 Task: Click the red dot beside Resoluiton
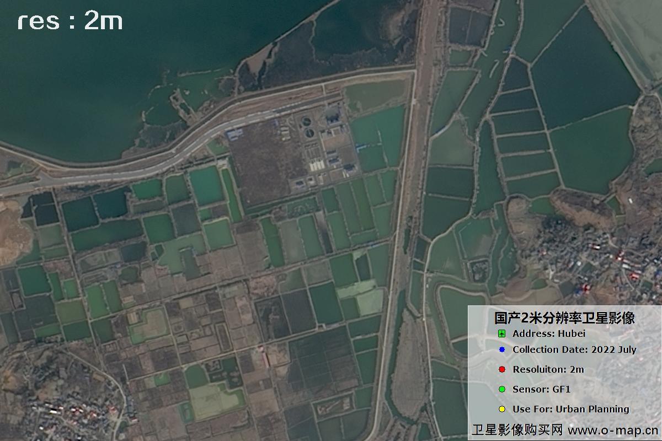pos(501,369)
